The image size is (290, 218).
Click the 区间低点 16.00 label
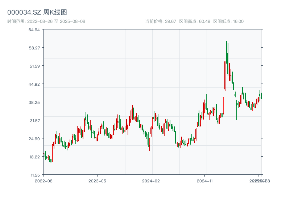coord(228,21)
